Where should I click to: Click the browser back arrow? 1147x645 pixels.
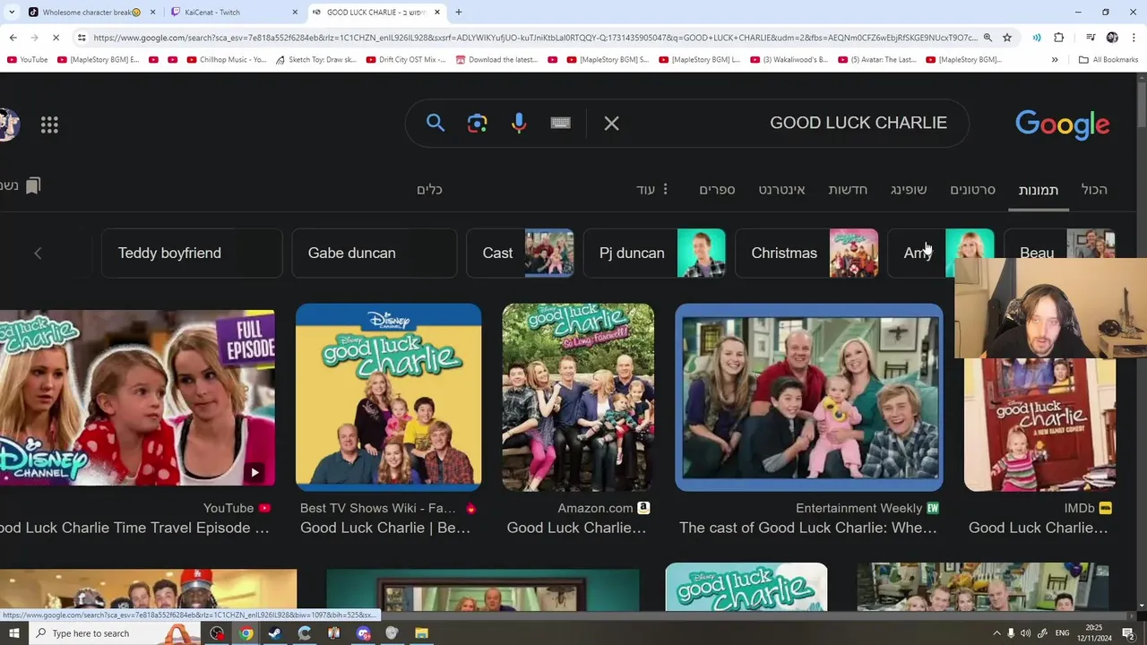point(13,38)
